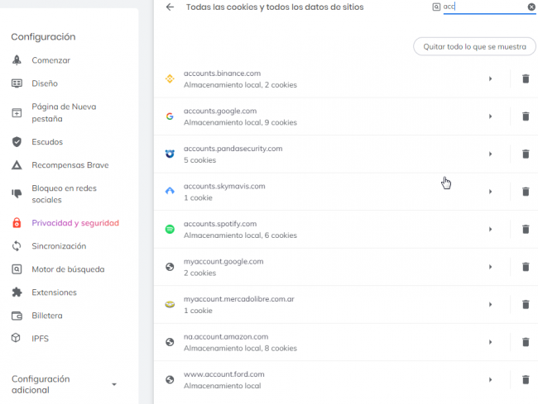Open Recompensas Brave settings
This screenshot has height=404, width=538.
pos(70,165)
